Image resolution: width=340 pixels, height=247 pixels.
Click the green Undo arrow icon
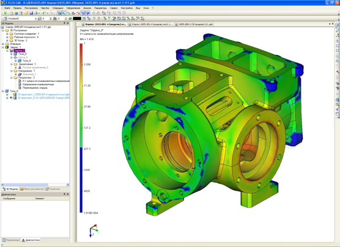point(44,13)
